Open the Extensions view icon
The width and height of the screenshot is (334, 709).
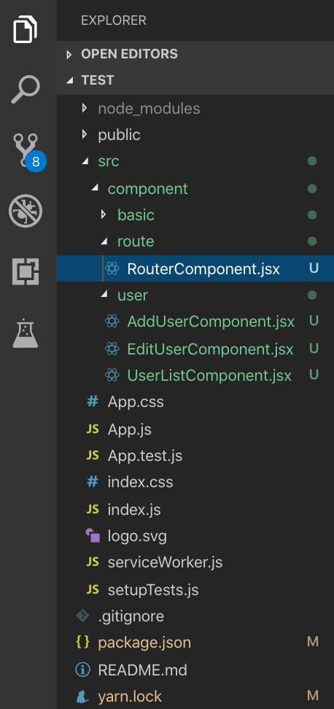point(26,271)
